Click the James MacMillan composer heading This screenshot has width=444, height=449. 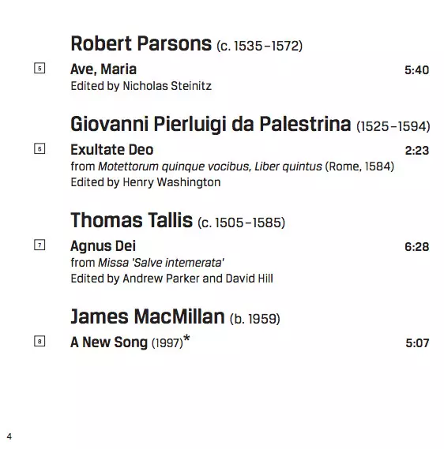pos(175,316)
